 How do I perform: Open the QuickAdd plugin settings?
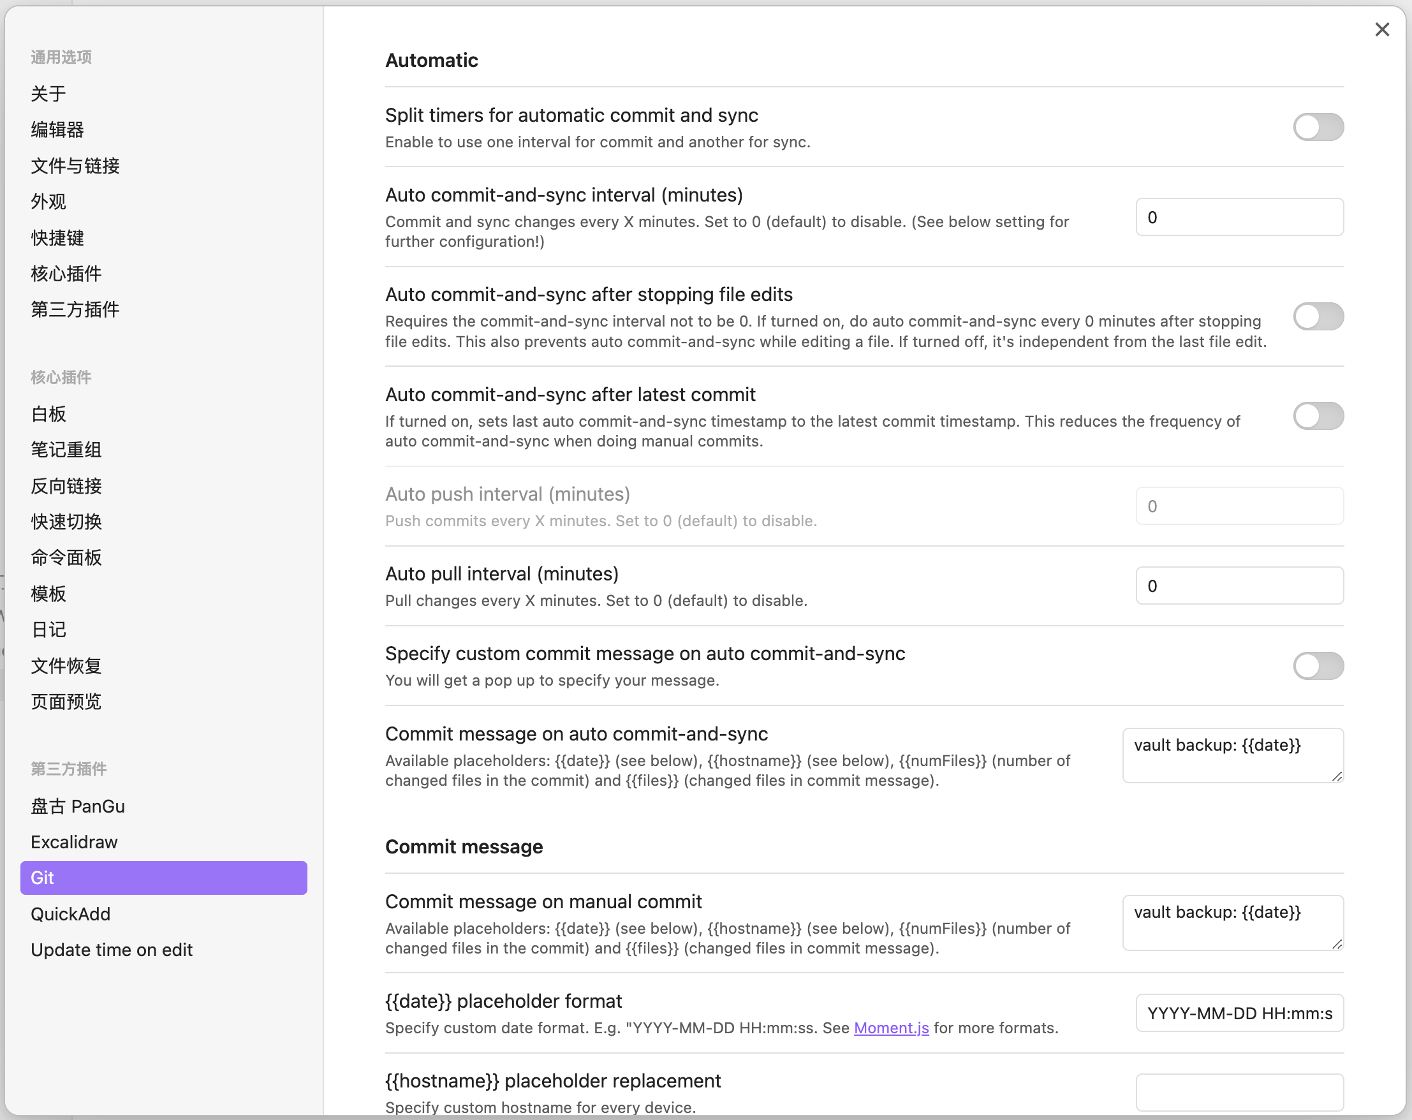coord(71,914)
